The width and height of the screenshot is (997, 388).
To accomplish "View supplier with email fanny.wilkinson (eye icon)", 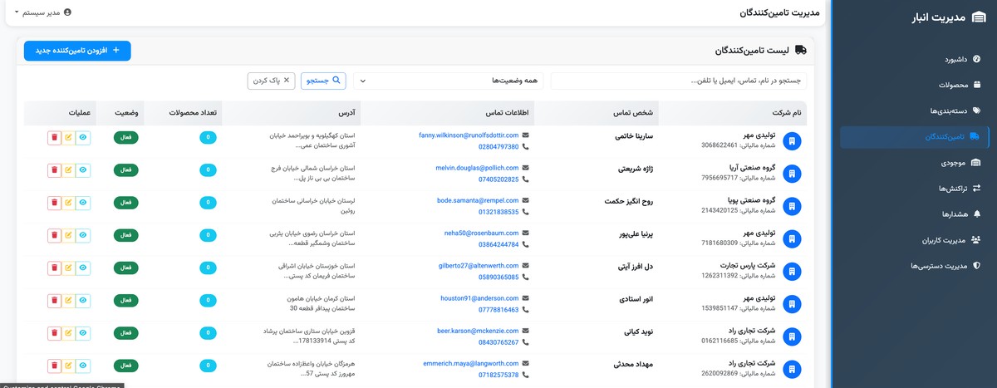I will click(82, 138).
